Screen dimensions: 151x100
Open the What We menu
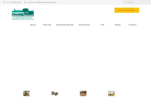[47, 25]
